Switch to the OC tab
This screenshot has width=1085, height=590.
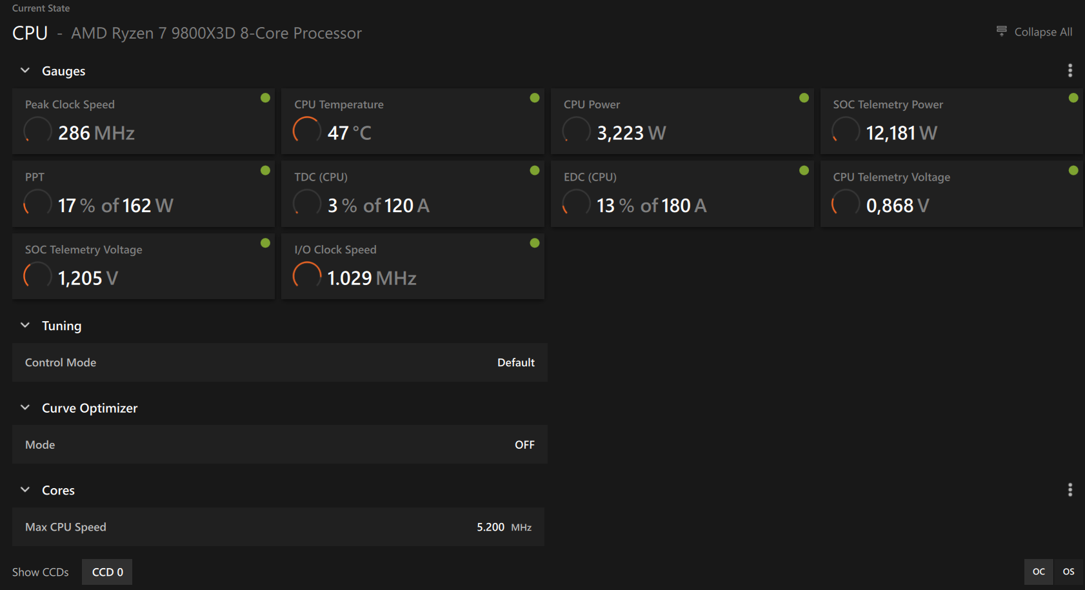pos(1039,572)
